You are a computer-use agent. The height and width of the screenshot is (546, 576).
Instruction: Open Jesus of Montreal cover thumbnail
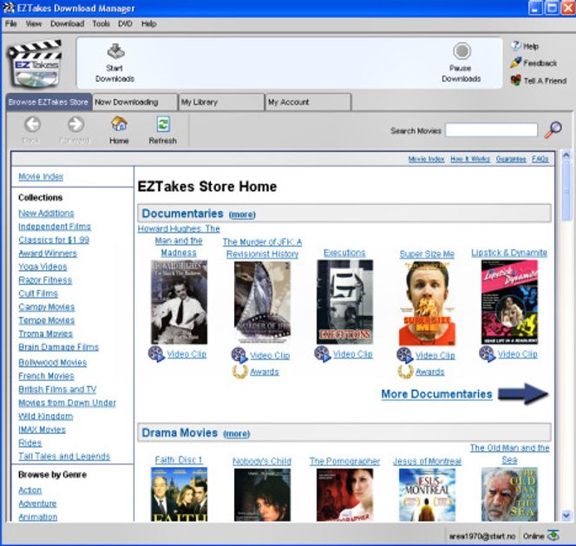pyautogui.click(x=427, y=495)
